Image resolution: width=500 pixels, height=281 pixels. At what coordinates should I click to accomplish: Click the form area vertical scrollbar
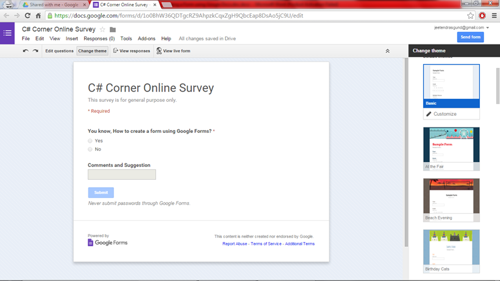tap(406, 152)
